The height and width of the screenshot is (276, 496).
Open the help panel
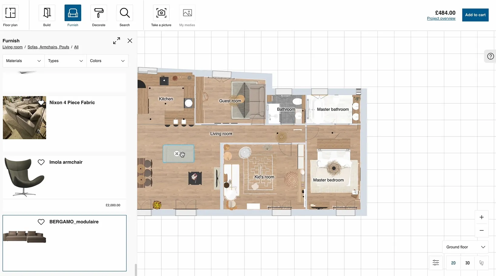click(x=490, y=56)
